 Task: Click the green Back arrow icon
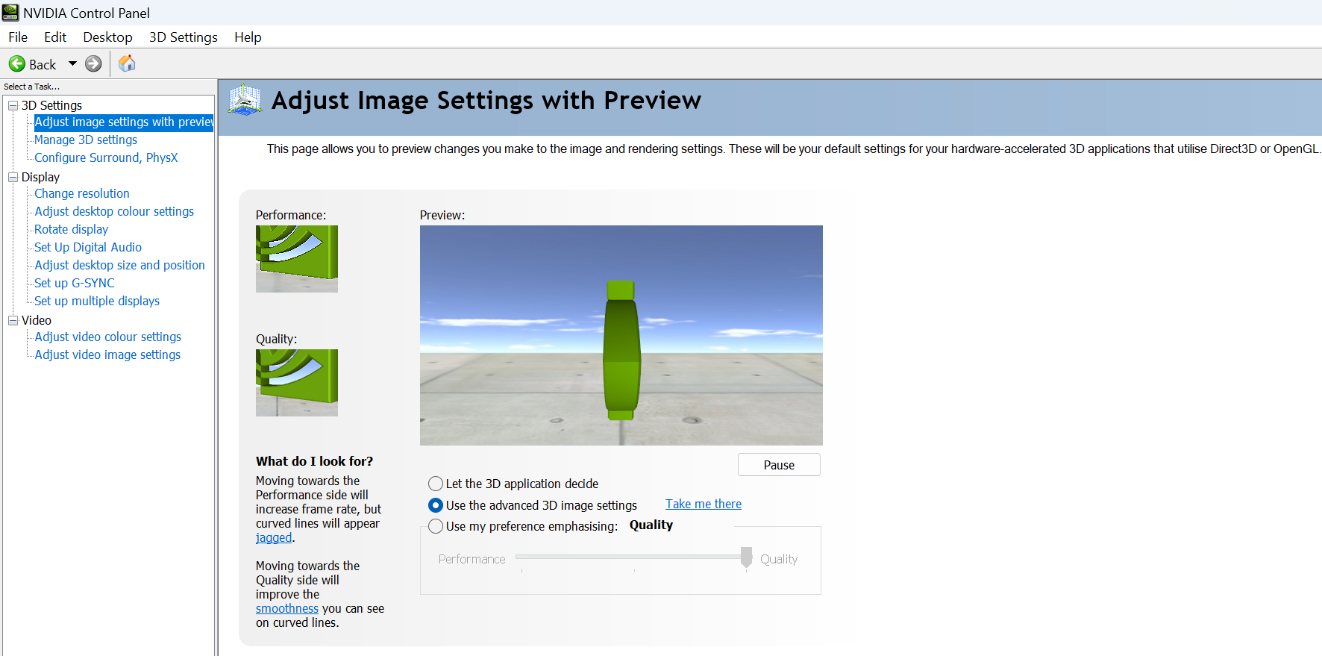[x=17, y=64]
